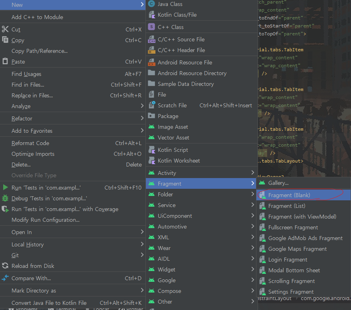351x310 pixels.
Task: Click the Kotlin Script icon
Action: pos(152,150)
